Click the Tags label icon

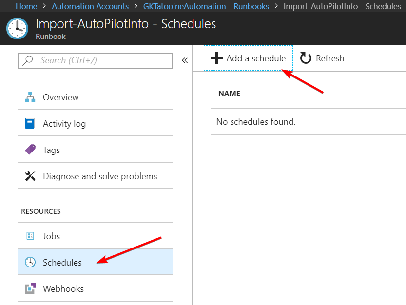point(30,150)
